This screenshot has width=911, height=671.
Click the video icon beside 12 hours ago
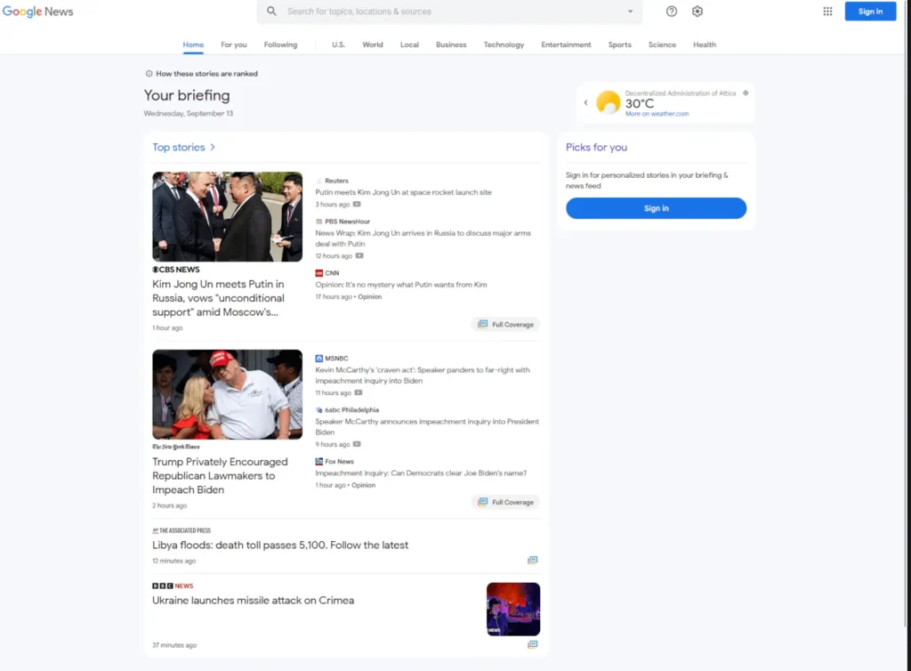click(359, 255)
